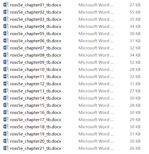The image size is (149, 154).
Task: Select file name ross5e_chapter20_tb.docx
Action: point(36,141)
